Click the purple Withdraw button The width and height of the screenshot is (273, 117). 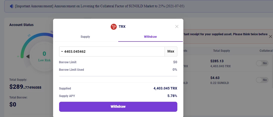pyautogui.click(x=118, y=106)
